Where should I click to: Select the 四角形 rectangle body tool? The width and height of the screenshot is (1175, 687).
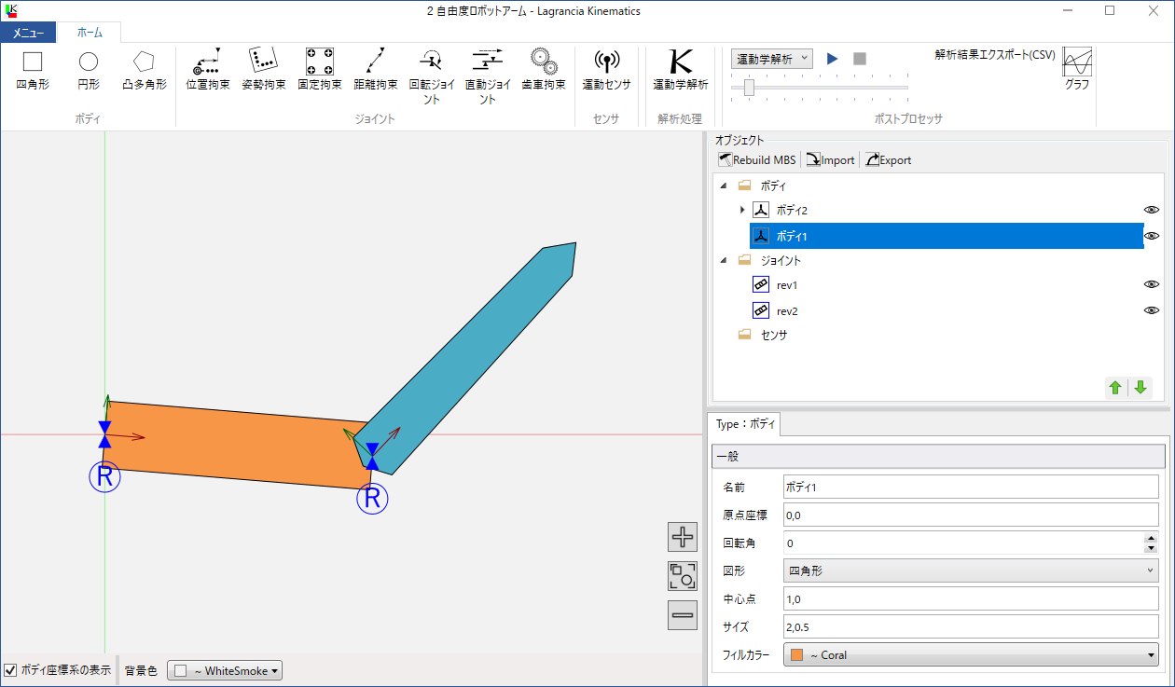33,70
